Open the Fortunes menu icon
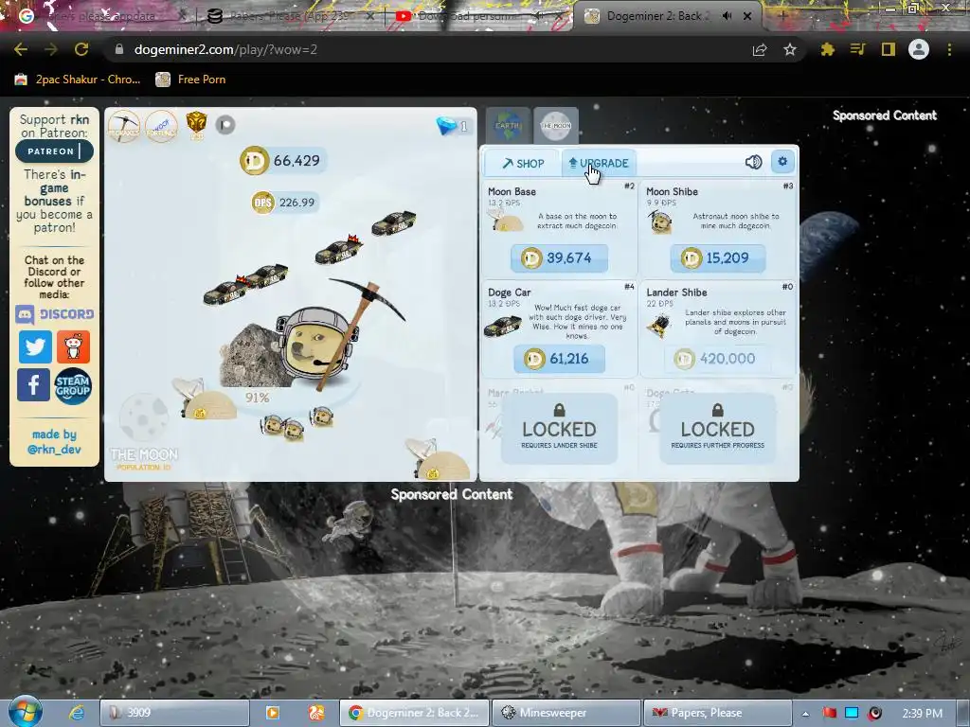 [x=161, y=126]
